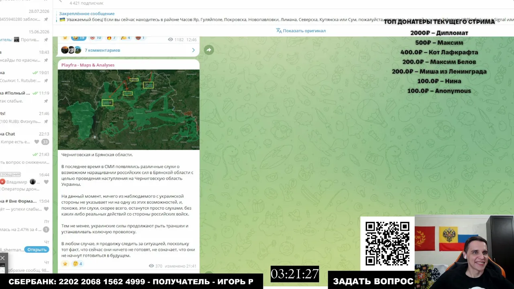The width and height of the screenshot is (514, 289).
Task: Click the 4 421 подписчик subscriber count
Action: [x=86, y=3]
